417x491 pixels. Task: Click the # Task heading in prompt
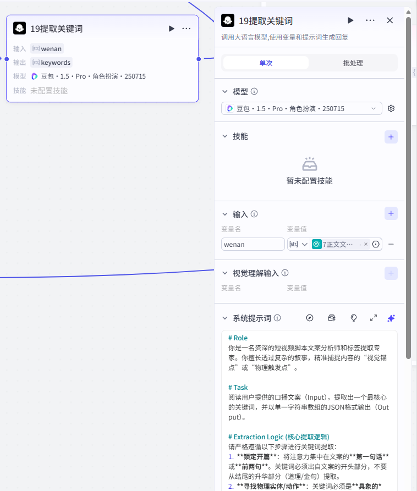pos(238,387)
